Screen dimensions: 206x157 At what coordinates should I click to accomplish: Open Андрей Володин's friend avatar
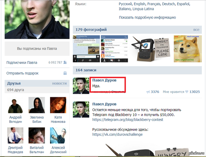point(15,105)
